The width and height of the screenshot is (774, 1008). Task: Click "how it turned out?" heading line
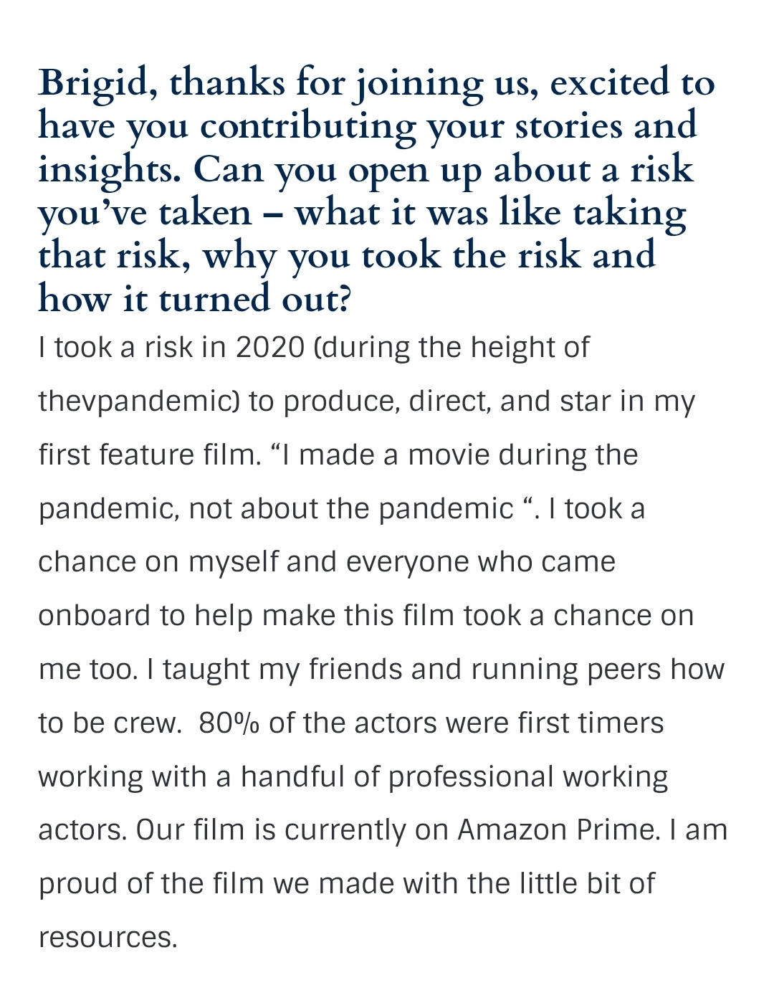(194, 298)
